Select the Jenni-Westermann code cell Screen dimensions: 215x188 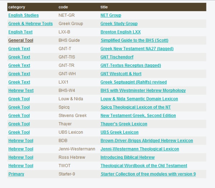77,149
